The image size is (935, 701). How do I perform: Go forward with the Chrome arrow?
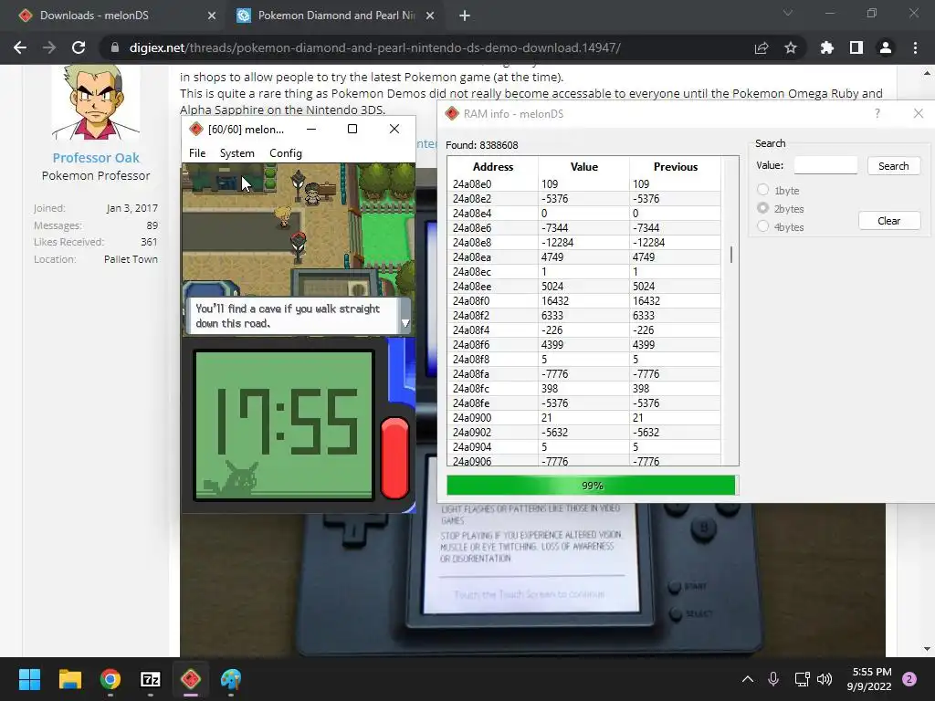49,47
